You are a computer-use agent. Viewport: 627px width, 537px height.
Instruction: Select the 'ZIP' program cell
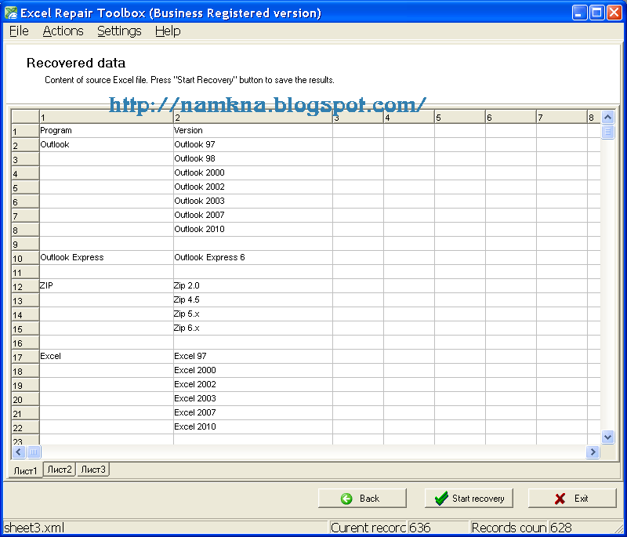pos(106,285)
